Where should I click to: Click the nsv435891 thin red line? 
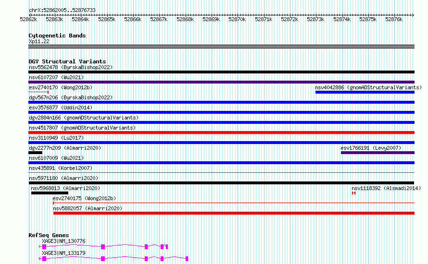221,172
